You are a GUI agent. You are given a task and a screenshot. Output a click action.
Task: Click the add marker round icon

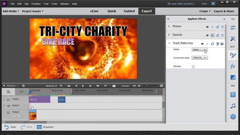(23, 86)
